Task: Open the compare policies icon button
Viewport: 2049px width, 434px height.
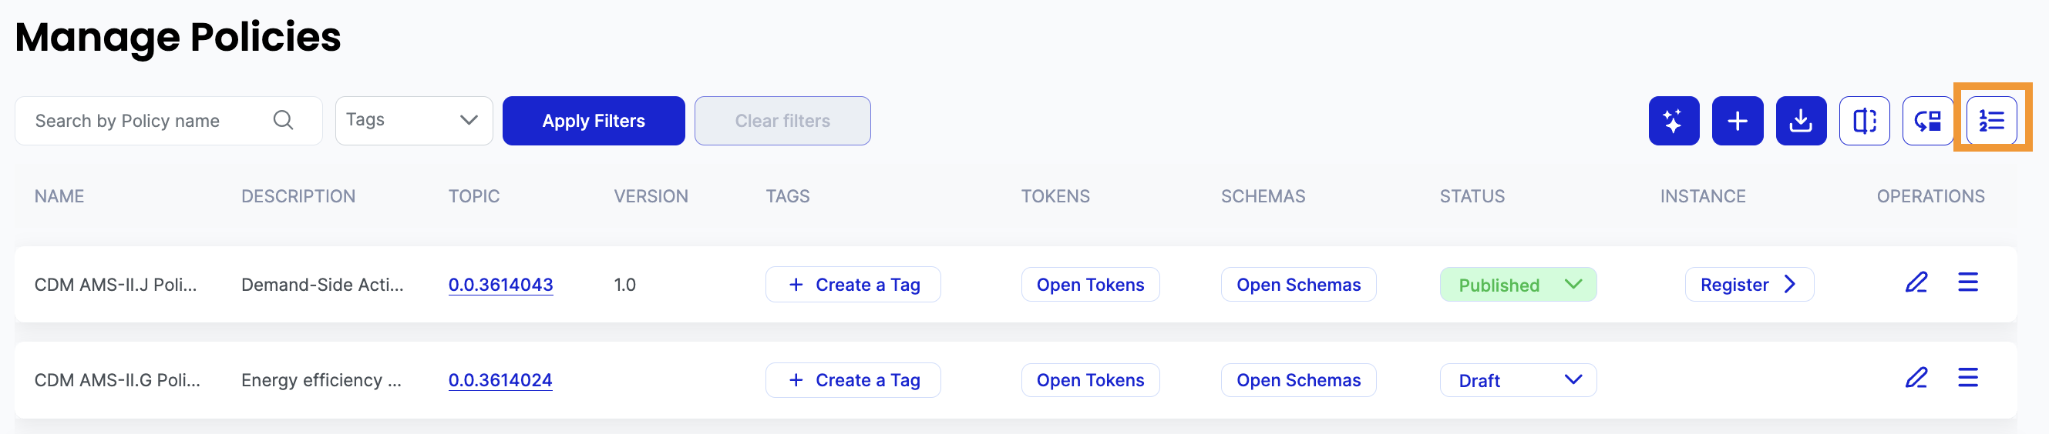Action: click(x=1864, y=121)
